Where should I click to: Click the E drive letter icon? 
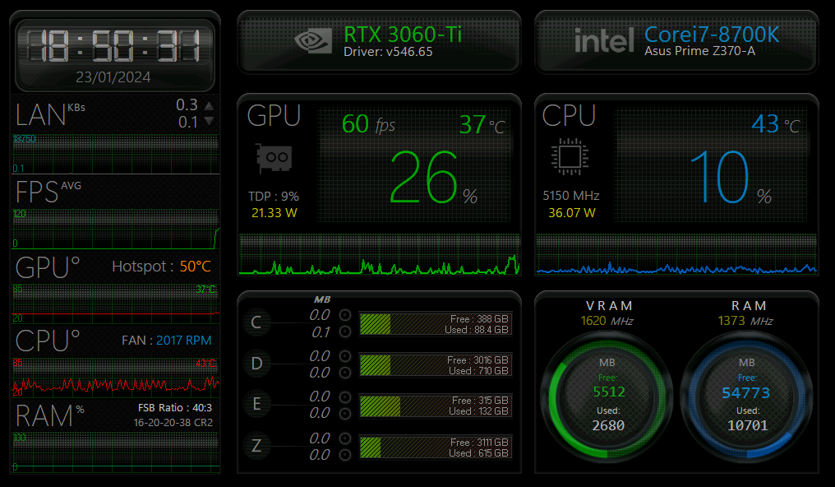click(x=256, y=404)
